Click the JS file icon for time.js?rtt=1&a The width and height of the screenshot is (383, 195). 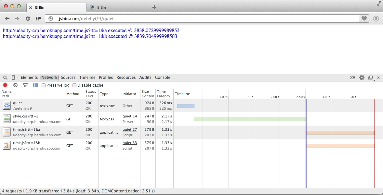7,132
